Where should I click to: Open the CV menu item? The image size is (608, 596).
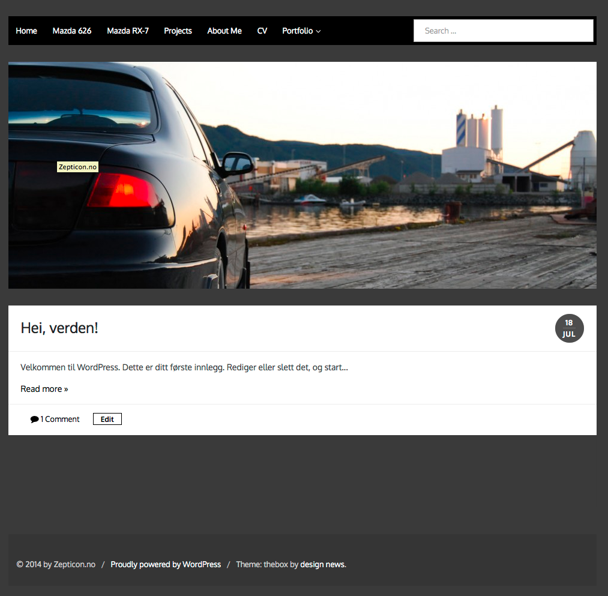[262, 31]
